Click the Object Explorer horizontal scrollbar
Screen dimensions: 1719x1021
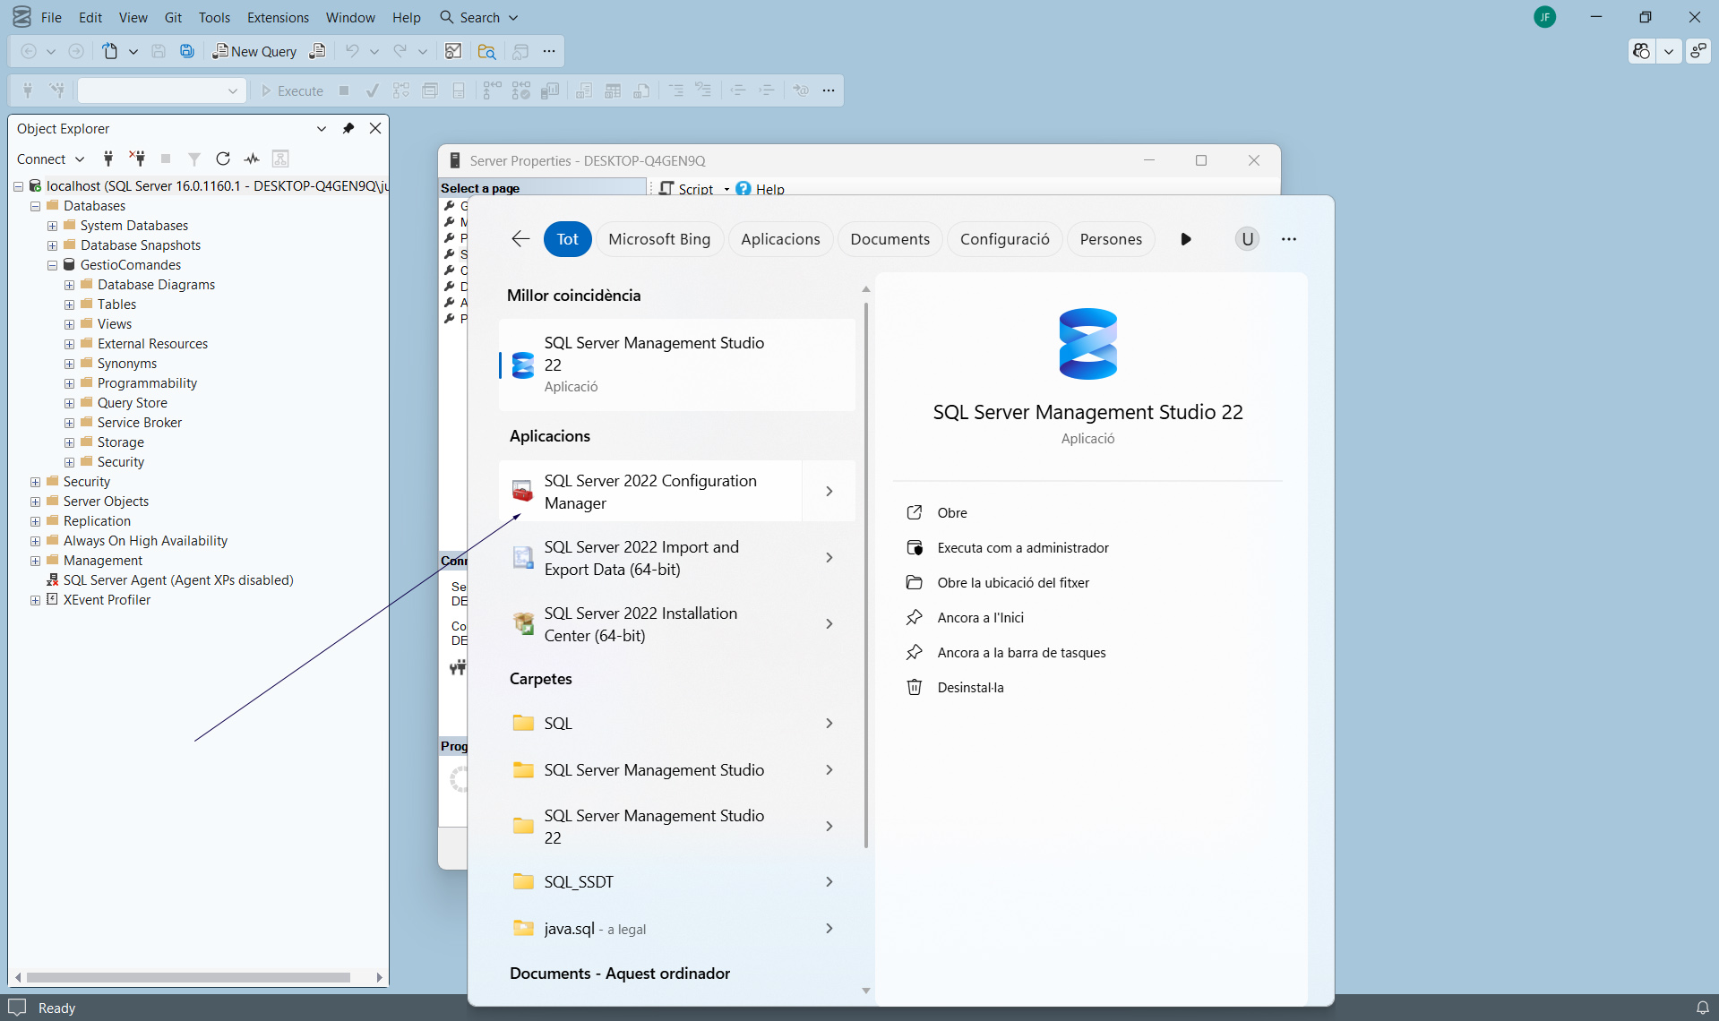click(188, 977)
